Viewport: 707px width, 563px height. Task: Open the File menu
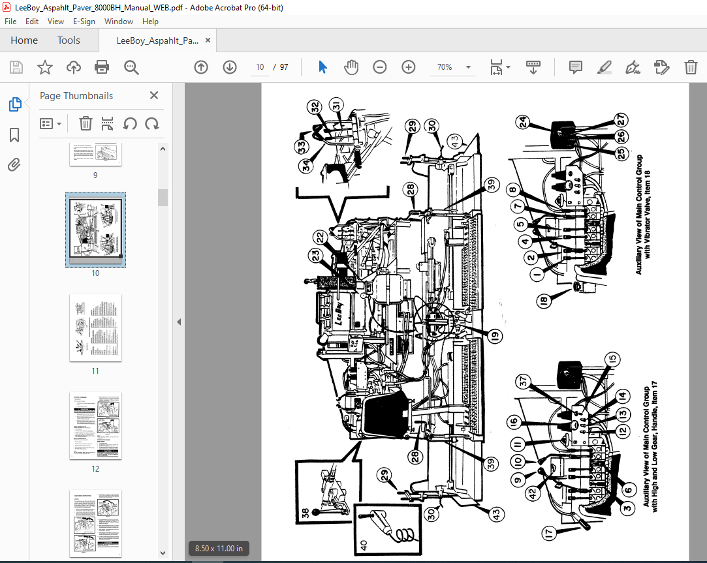tap(10, 21)
